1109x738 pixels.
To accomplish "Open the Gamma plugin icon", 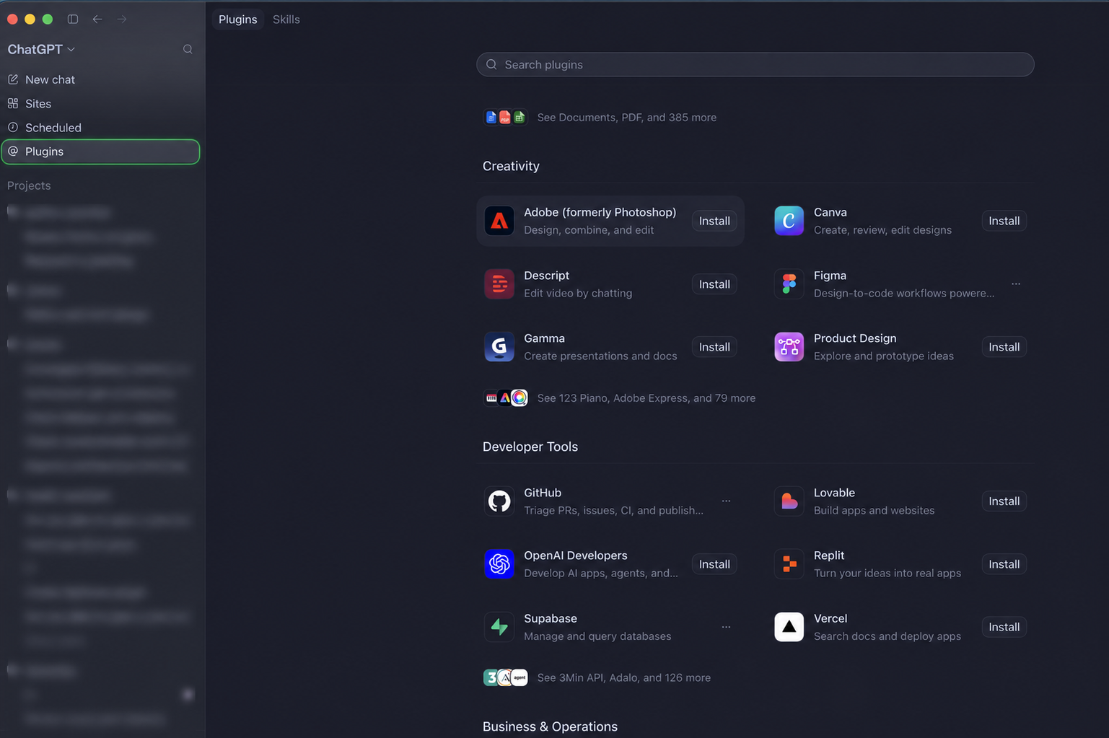I will [499, 347].
